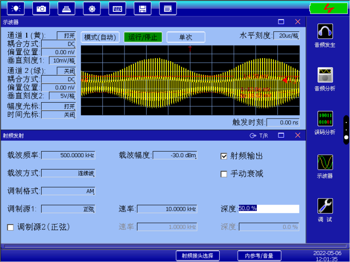
Task: Click the page indicator dots on right edge
Action: [x=346, y=130]
